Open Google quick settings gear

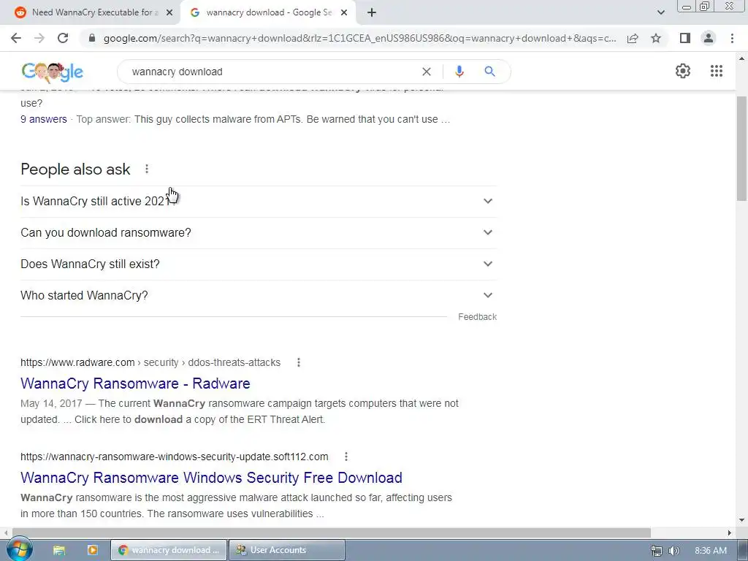point(683,71)
